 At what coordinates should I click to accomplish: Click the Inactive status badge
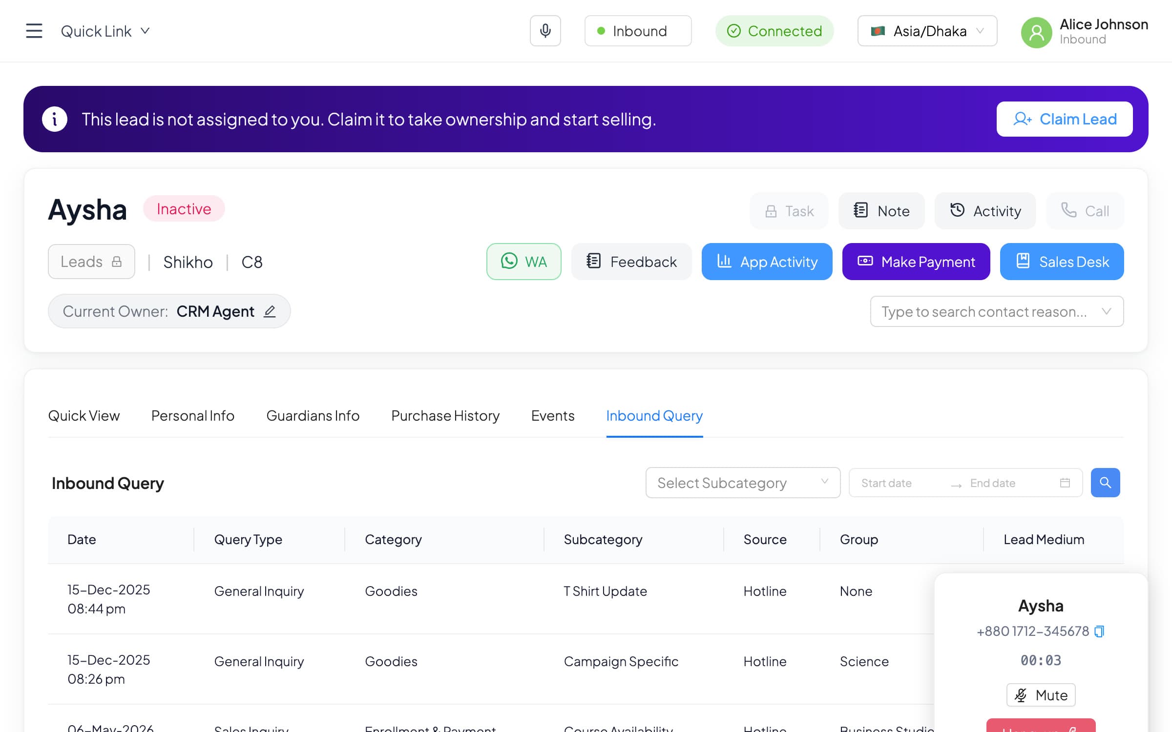tap(184, 209)
